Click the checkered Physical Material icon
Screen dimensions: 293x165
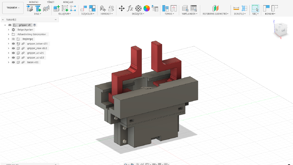(x=138, y=9)
